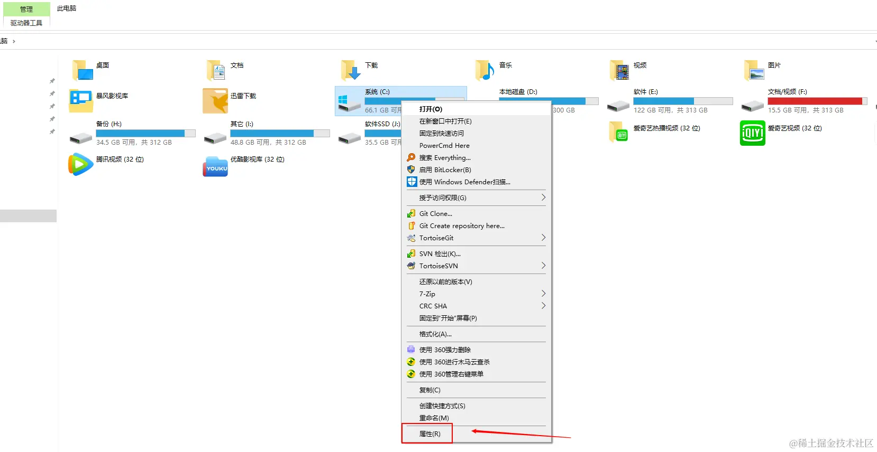The width and height of the screenshot is (877, 452).
Task: Select the 暴风影视库 icon
Action: [x=81, y=100]
